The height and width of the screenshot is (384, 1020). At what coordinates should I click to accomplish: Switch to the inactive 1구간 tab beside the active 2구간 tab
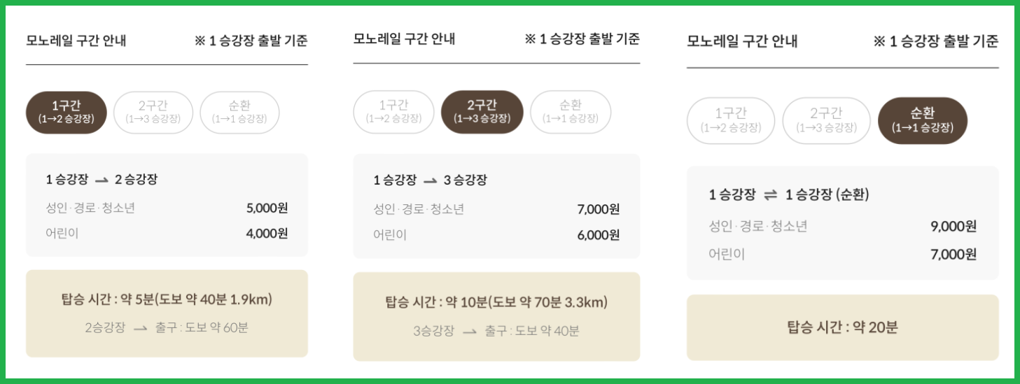394,112
